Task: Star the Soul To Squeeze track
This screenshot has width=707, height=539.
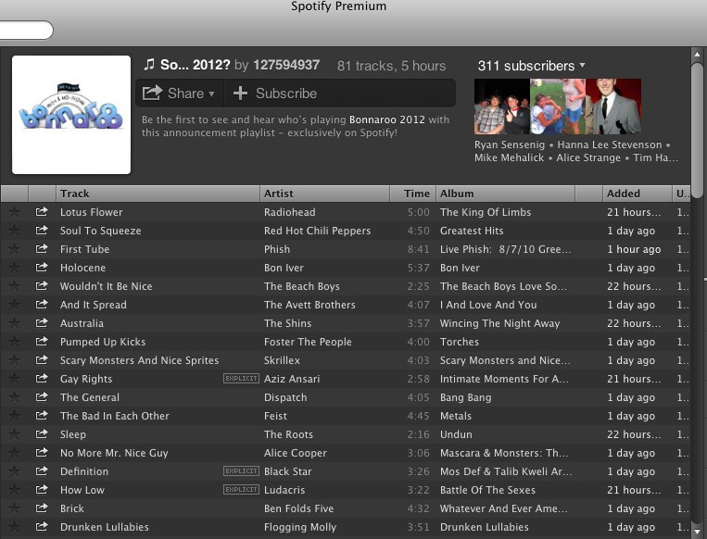Action: click(x=15, y=230)
